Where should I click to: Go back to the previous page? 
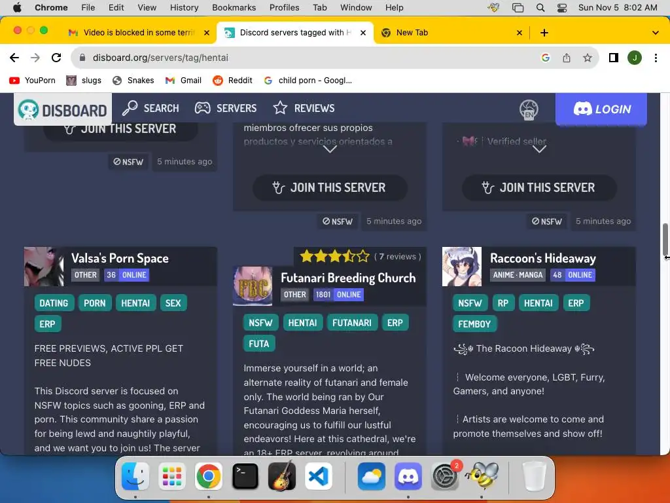point(14,58)
